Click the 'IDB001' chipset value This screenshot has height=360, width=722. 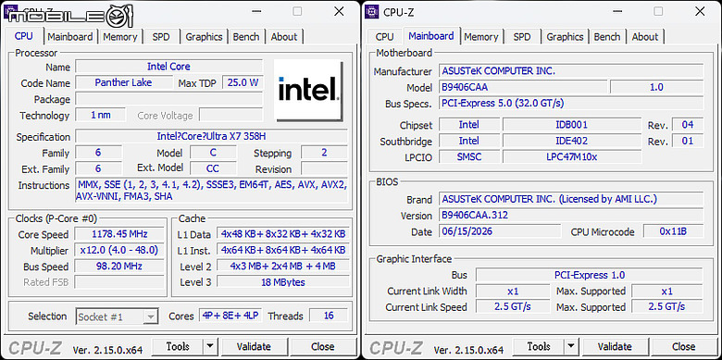pos(572,125)
